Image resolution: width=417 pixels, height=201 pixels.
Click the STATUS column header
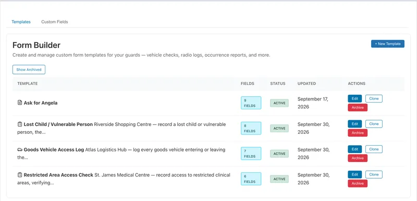point(278,84)
